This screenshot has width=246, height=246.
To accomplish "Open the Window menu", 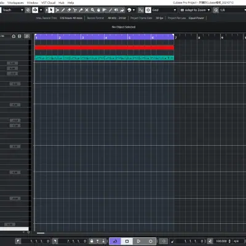I will [33, 2].
